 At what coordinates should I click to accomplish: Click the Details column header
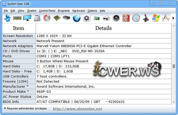pyautogui.click(x=104, y=28)
